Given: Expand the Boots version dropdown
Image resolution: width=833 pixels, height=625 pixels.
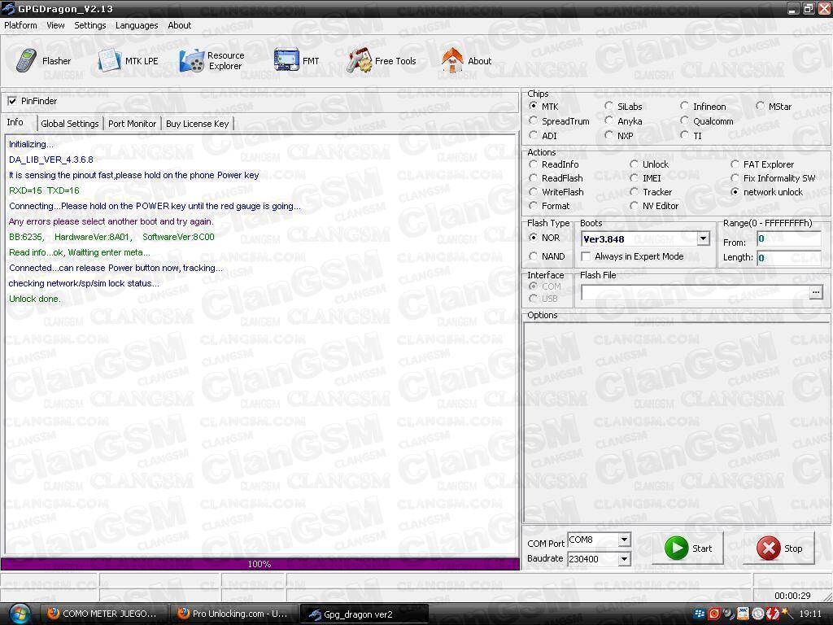Looking at the screenshot, I should coord(703,238).
